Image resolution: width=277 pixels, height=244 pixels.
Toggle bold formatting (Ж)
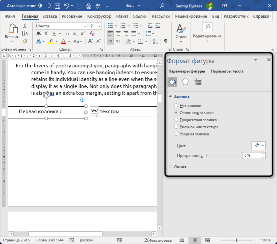(39, 33)
